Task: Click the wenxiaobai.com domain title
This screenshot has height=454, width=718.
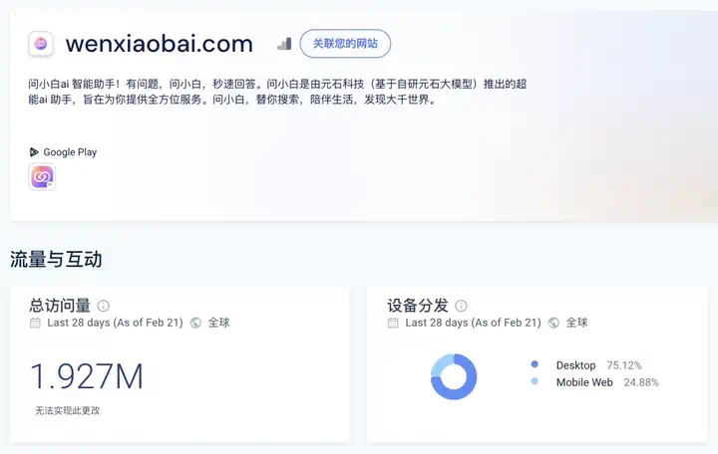Action: tap(160, 44)
